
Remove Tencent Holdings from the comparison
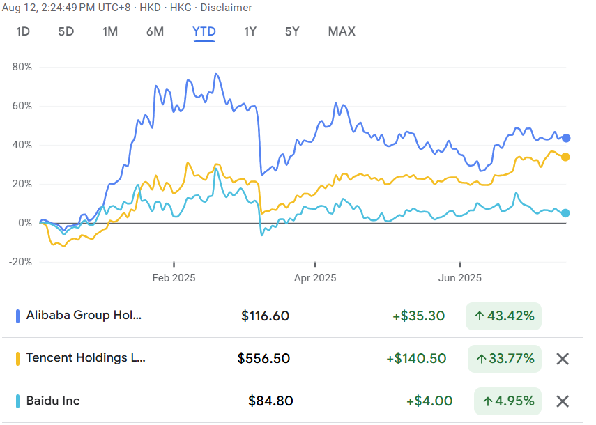(x=563, y=359)
